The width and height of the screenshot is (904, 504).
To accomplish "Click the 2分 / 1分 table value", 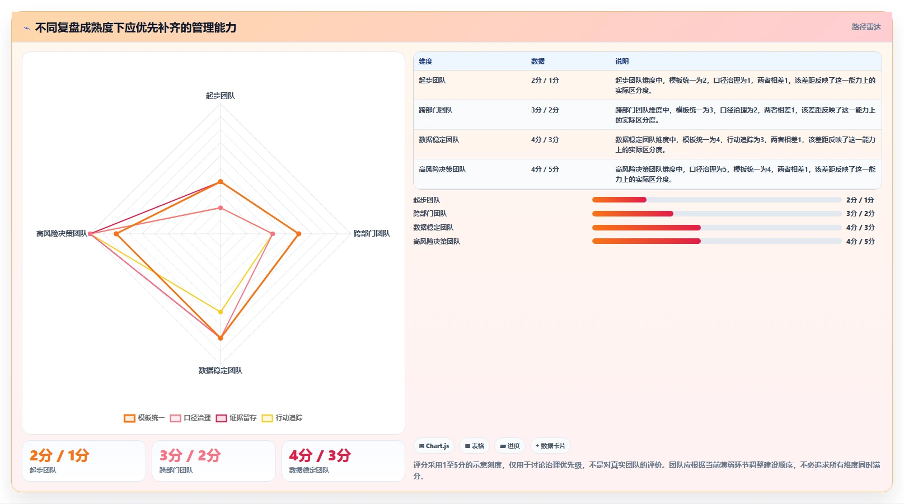I will (545, 81).
